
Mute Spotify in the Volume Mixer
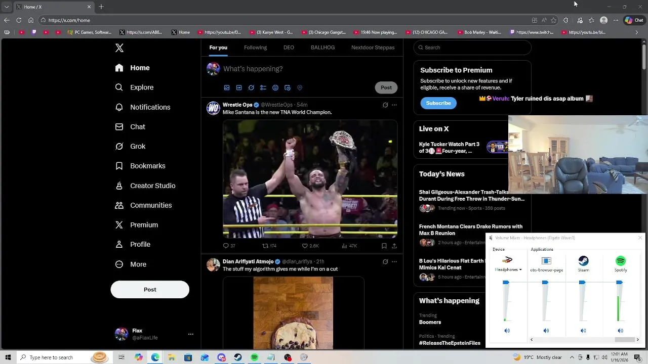click(621, 331)
